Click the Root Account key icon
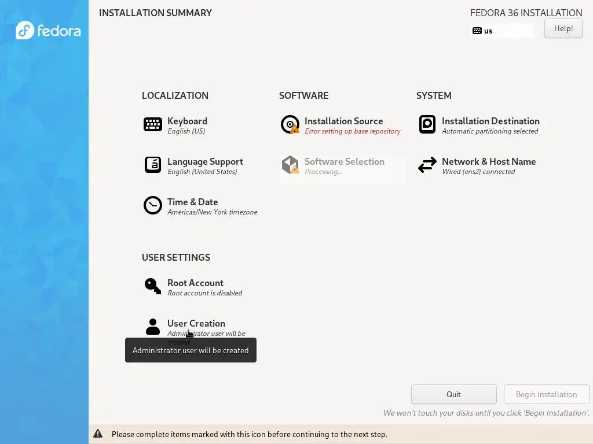The image size is (593, 444). coord(153,286)
